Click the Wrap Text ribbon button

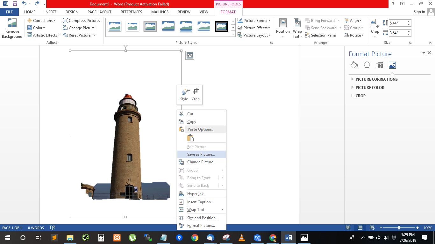297,29
